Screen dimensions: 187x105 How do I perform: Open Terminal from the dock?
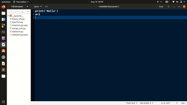pyautogui.click(x=3, y=32)
